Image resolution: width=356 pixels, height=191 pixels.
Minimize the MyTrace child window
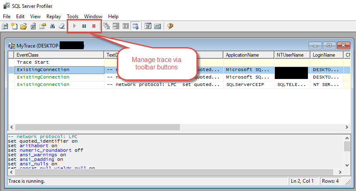[315, 45]
